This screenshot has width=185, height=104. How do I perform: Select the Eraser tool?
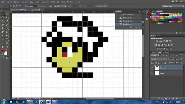(3, 32)
